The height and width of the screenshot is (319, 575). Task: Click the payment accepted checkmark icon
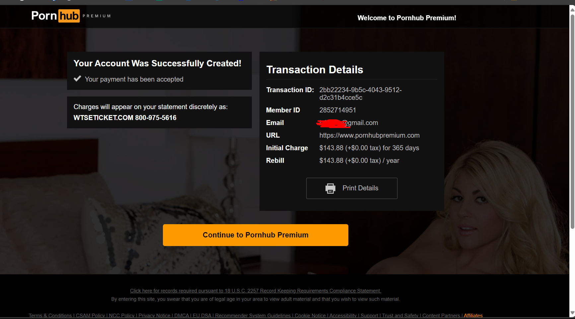pos(77,79)
